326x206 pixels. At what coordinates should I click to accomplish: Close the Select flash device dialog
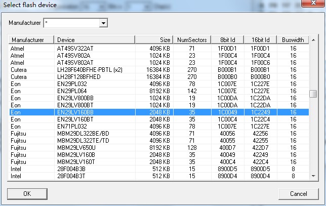(313, 3)
